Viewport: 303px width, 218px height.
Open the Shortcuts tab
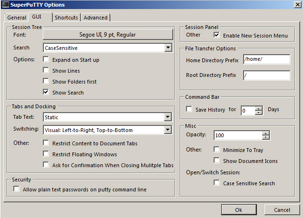[x=66, y=18]
